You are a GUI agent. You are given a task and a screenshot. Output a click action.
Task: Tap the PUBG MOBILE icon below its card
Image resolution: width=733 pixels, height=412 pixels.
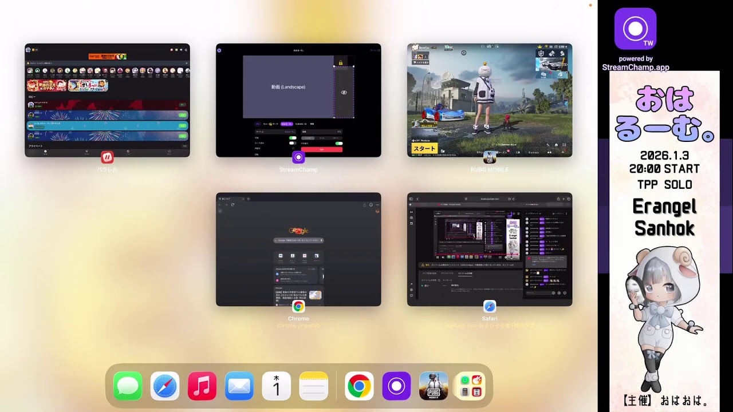pyautogui.click(x=490, y=157)
